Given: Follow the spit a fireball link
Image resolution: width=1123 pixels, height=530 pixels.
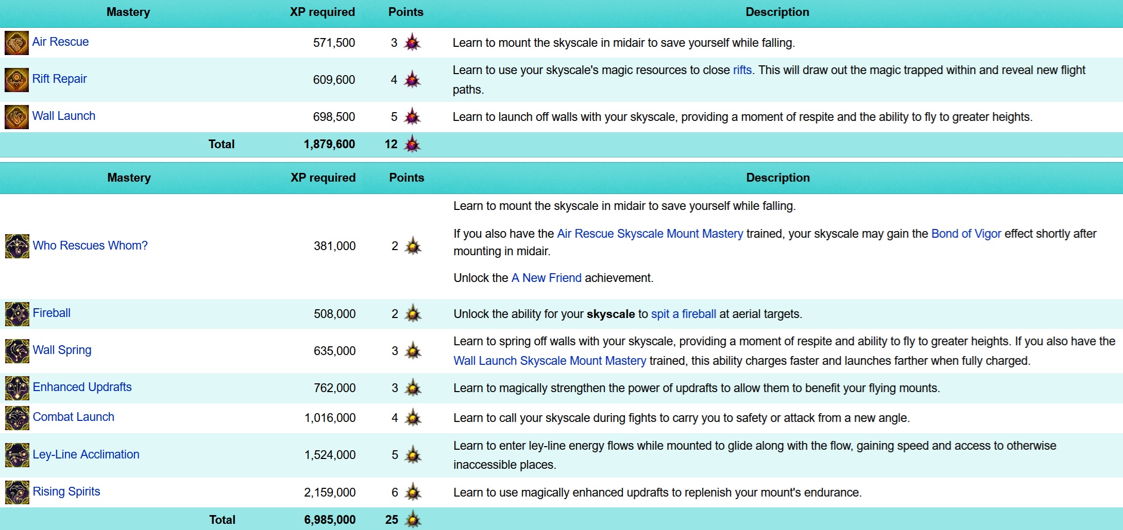Looking at the screenshot, I should click(x=684, y=314).
